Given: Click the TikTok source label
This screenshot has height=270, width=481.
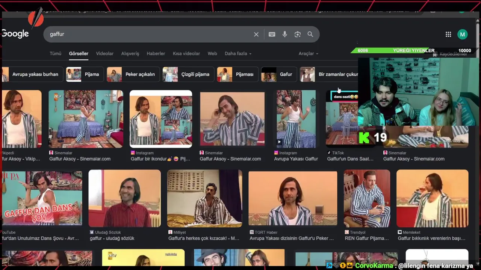Looking at the screenshot, I should [335, 153].
